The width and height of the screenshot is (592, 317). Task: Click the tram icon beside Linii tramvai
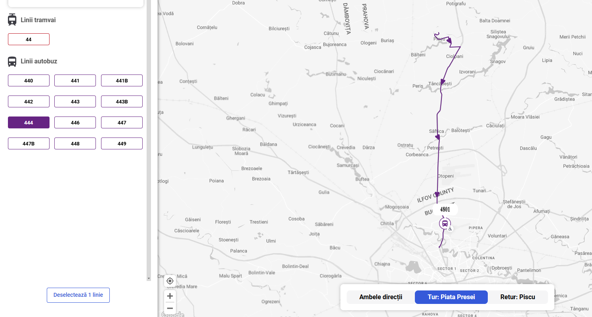click(12, 20)
